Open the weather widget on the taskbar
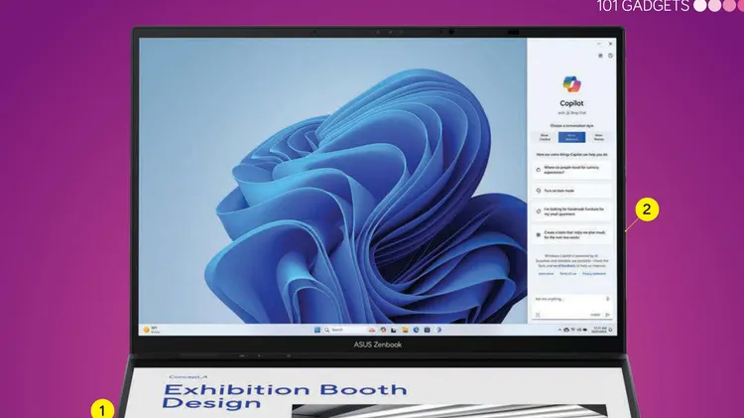 coord(152,330)
